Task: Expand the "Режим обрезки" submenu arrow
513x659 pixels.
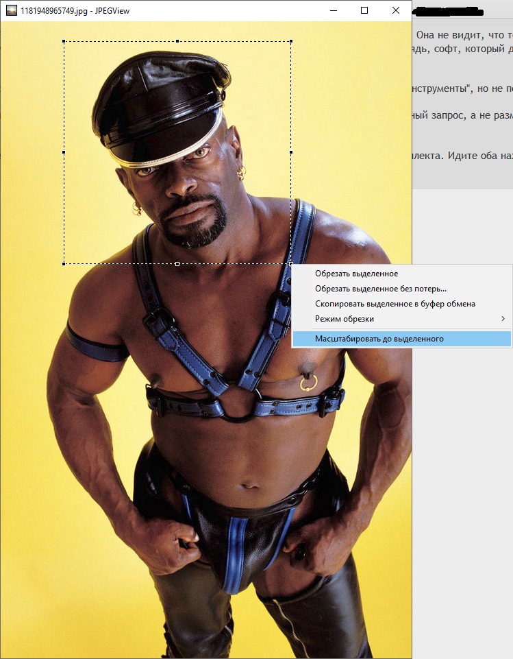Action: (x=503, y=319)
